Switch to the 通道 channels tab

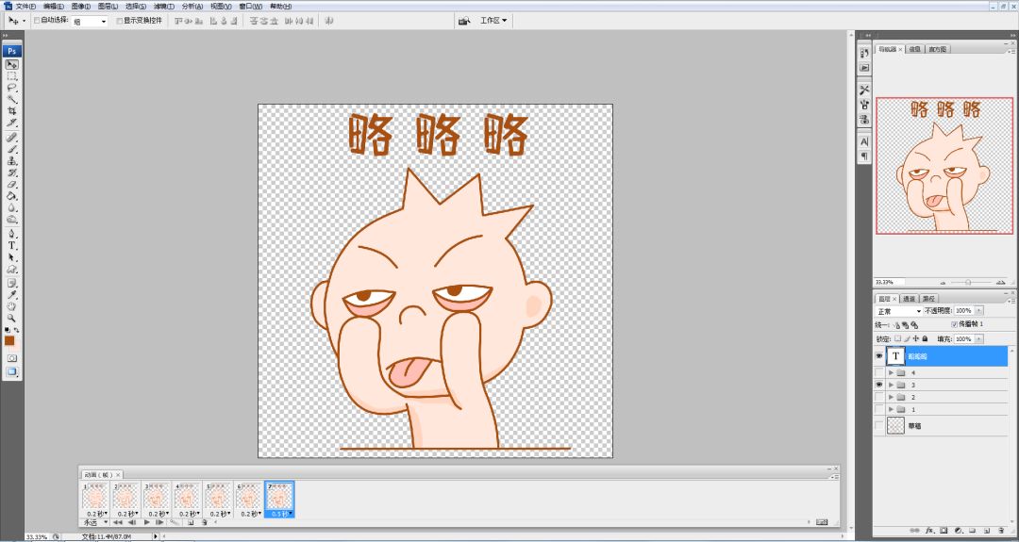pos(909,299)
